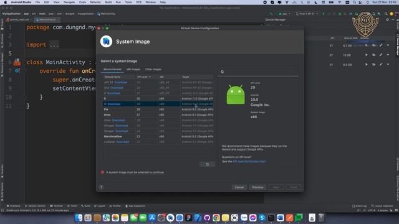Viewport: 399px width, 224px height.
Task: Click the Previous button
Action: [257, 187]
